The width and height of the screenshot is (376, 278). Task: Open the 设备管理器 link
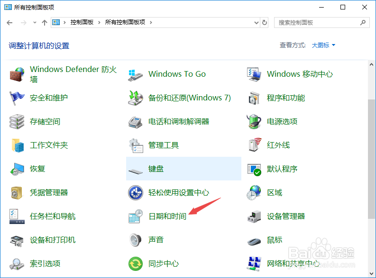285,216
